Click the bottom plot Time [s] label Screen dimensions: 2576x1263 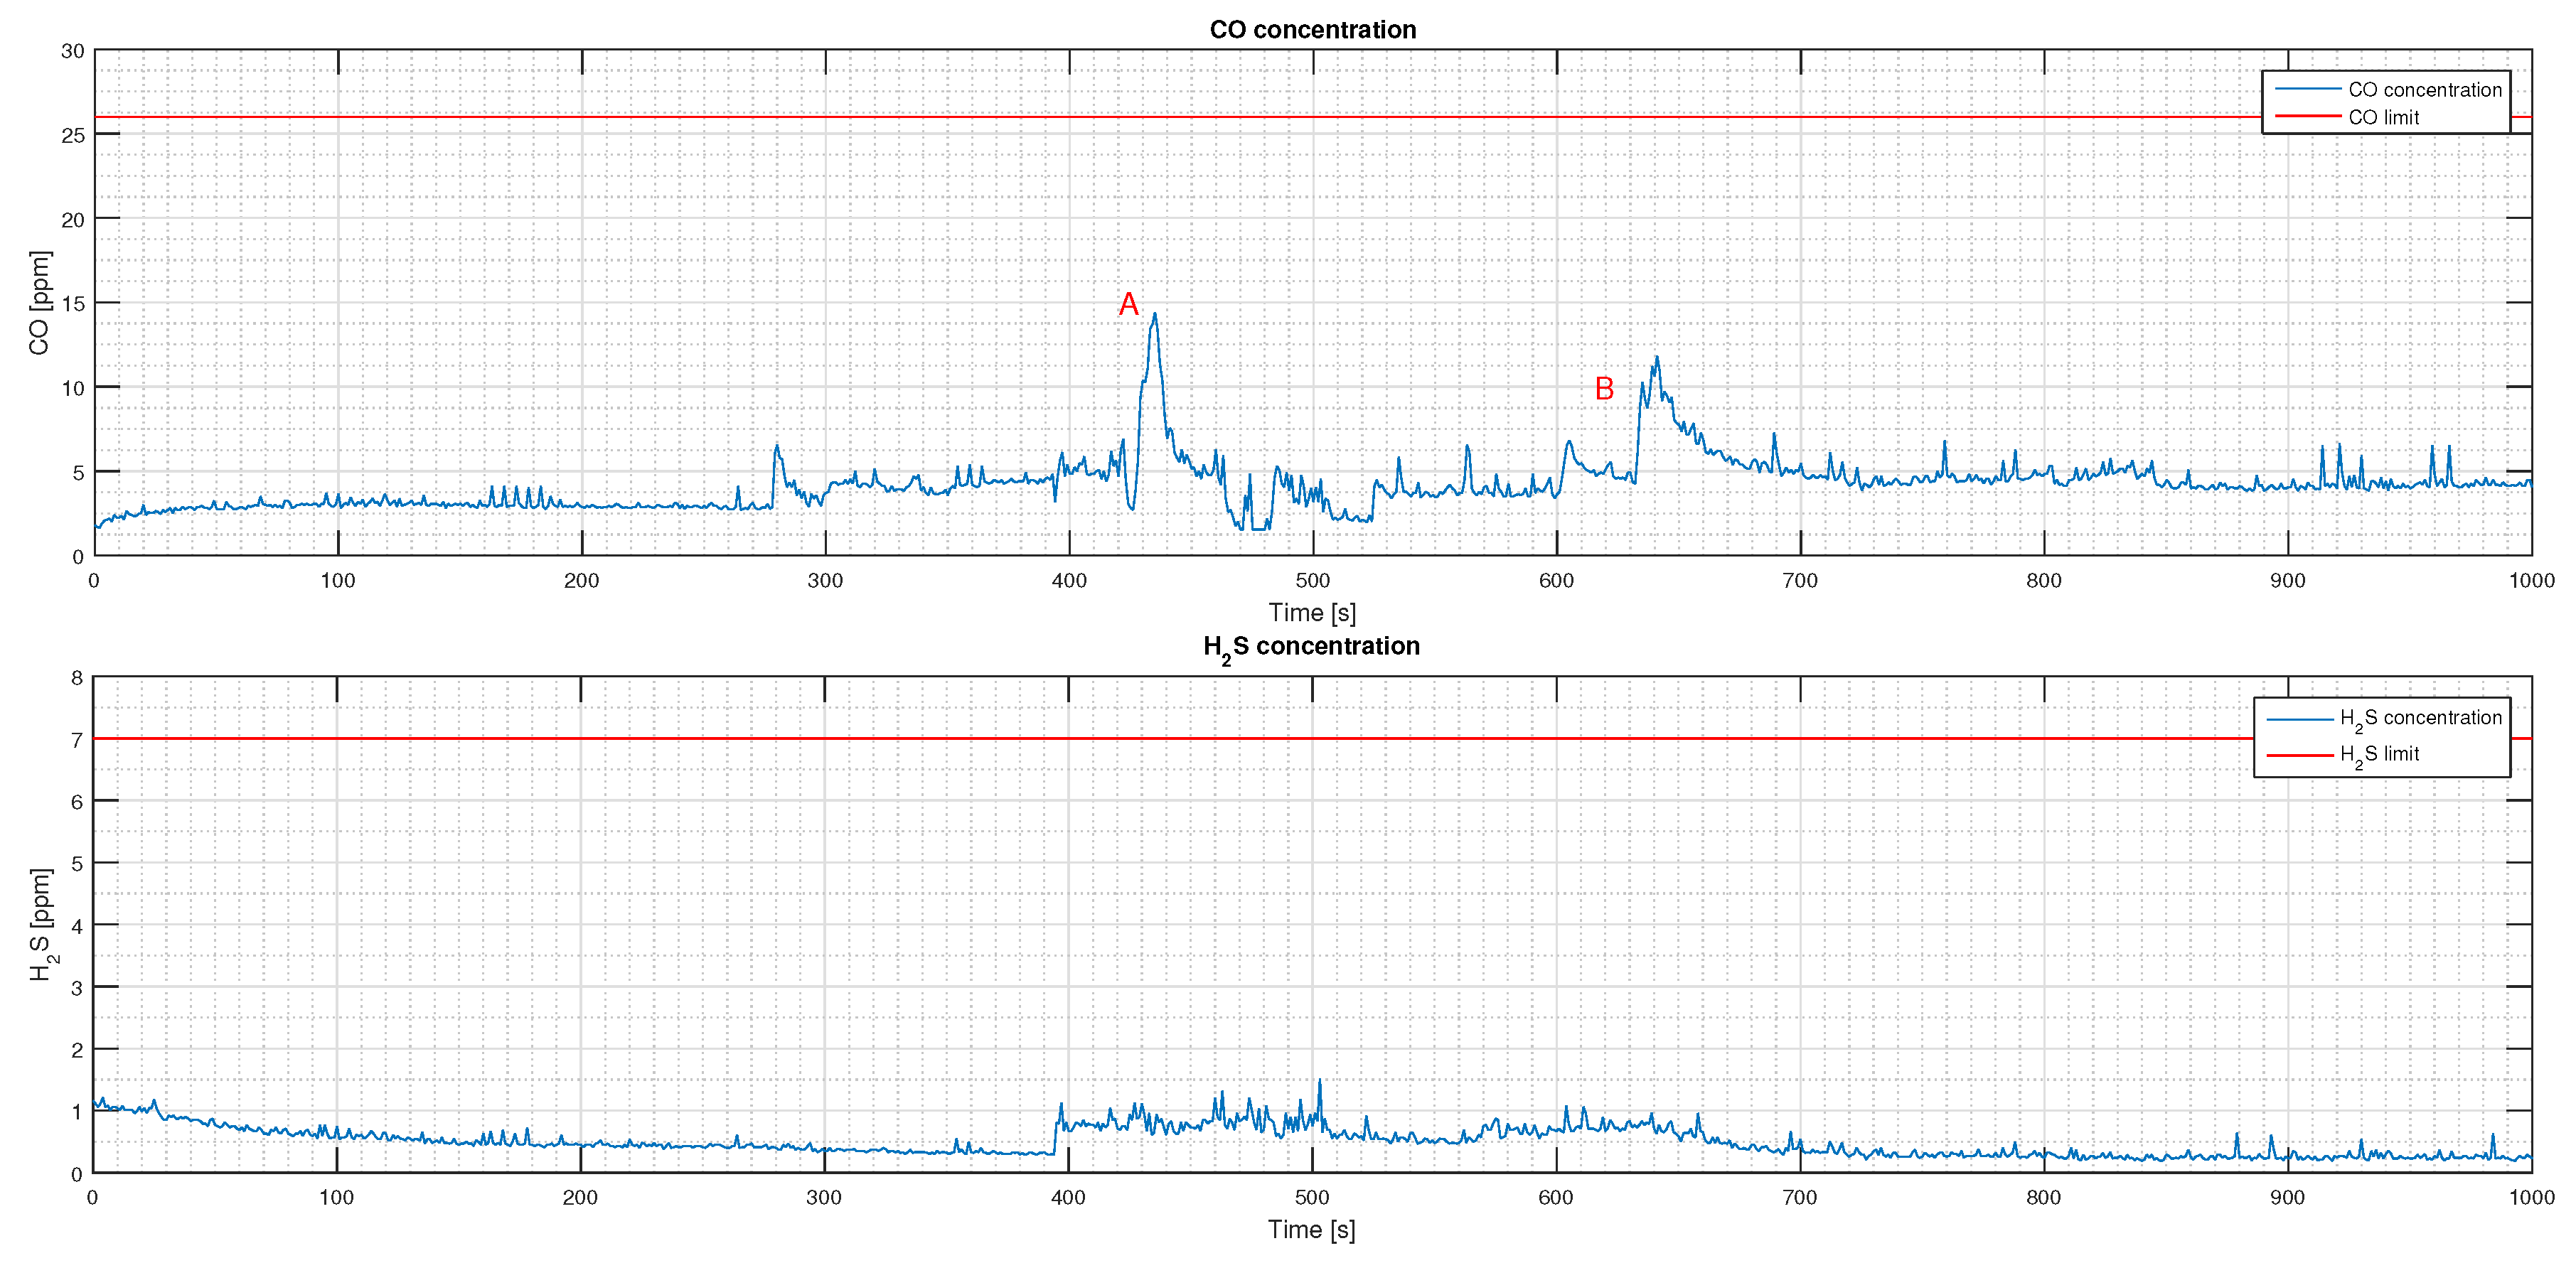(1311, 1229)
